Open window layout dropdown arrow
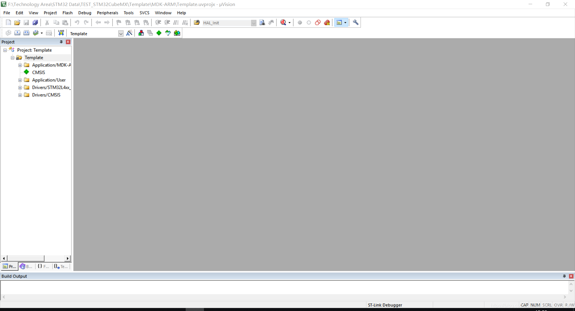Screen dimensions: 575x311 pos(345,23)
